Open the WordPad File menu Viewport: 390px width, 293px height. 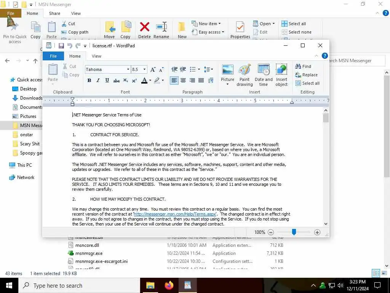tap(53, 56)
